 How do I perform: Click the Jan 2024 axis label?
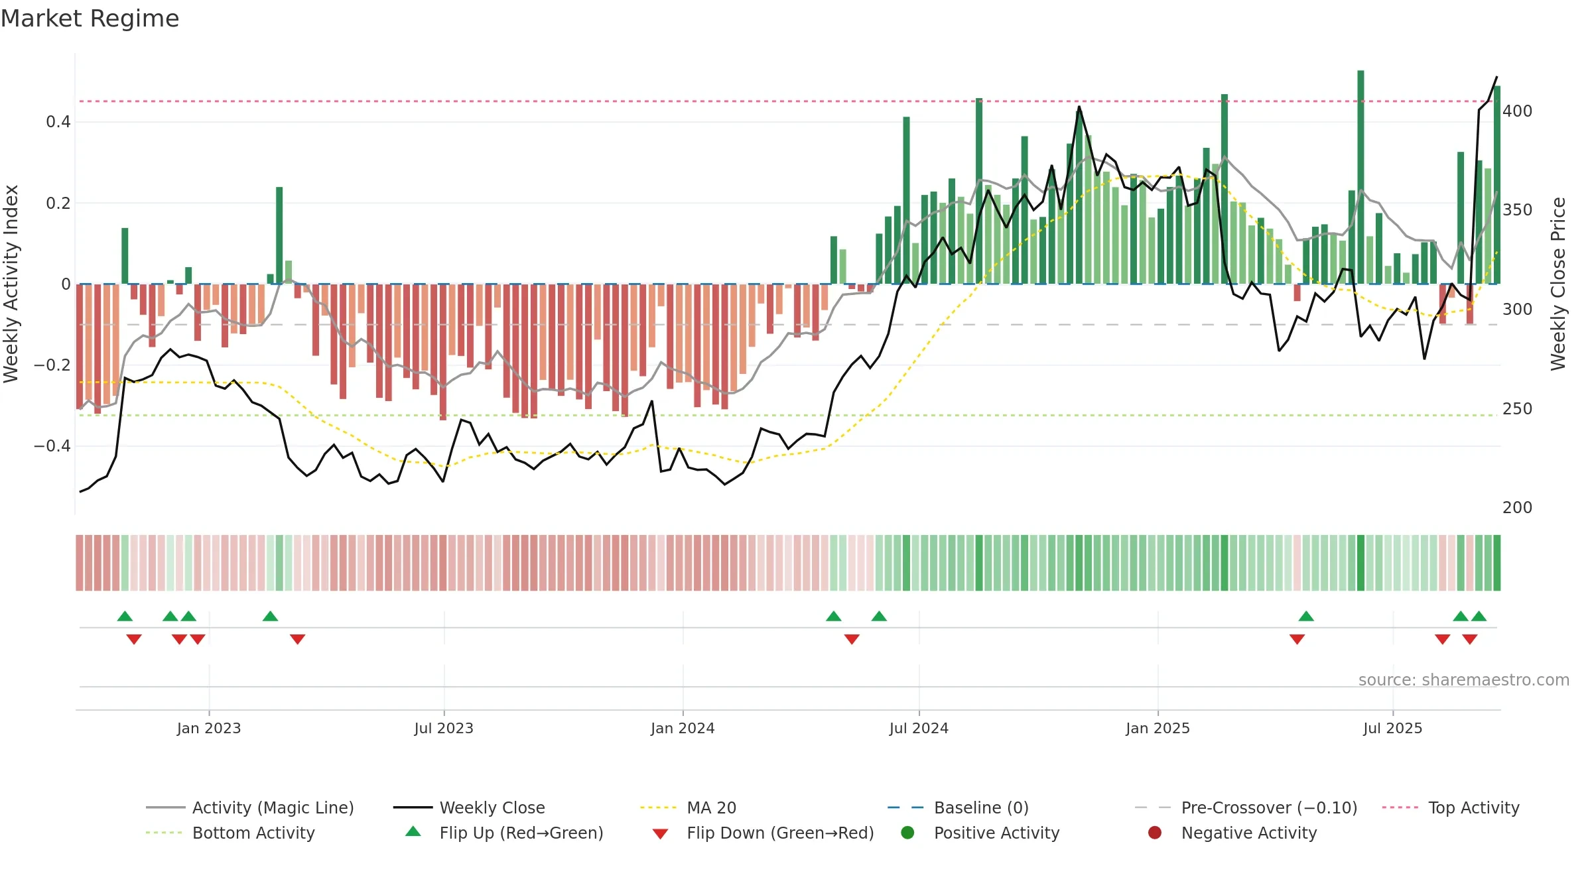683,729
